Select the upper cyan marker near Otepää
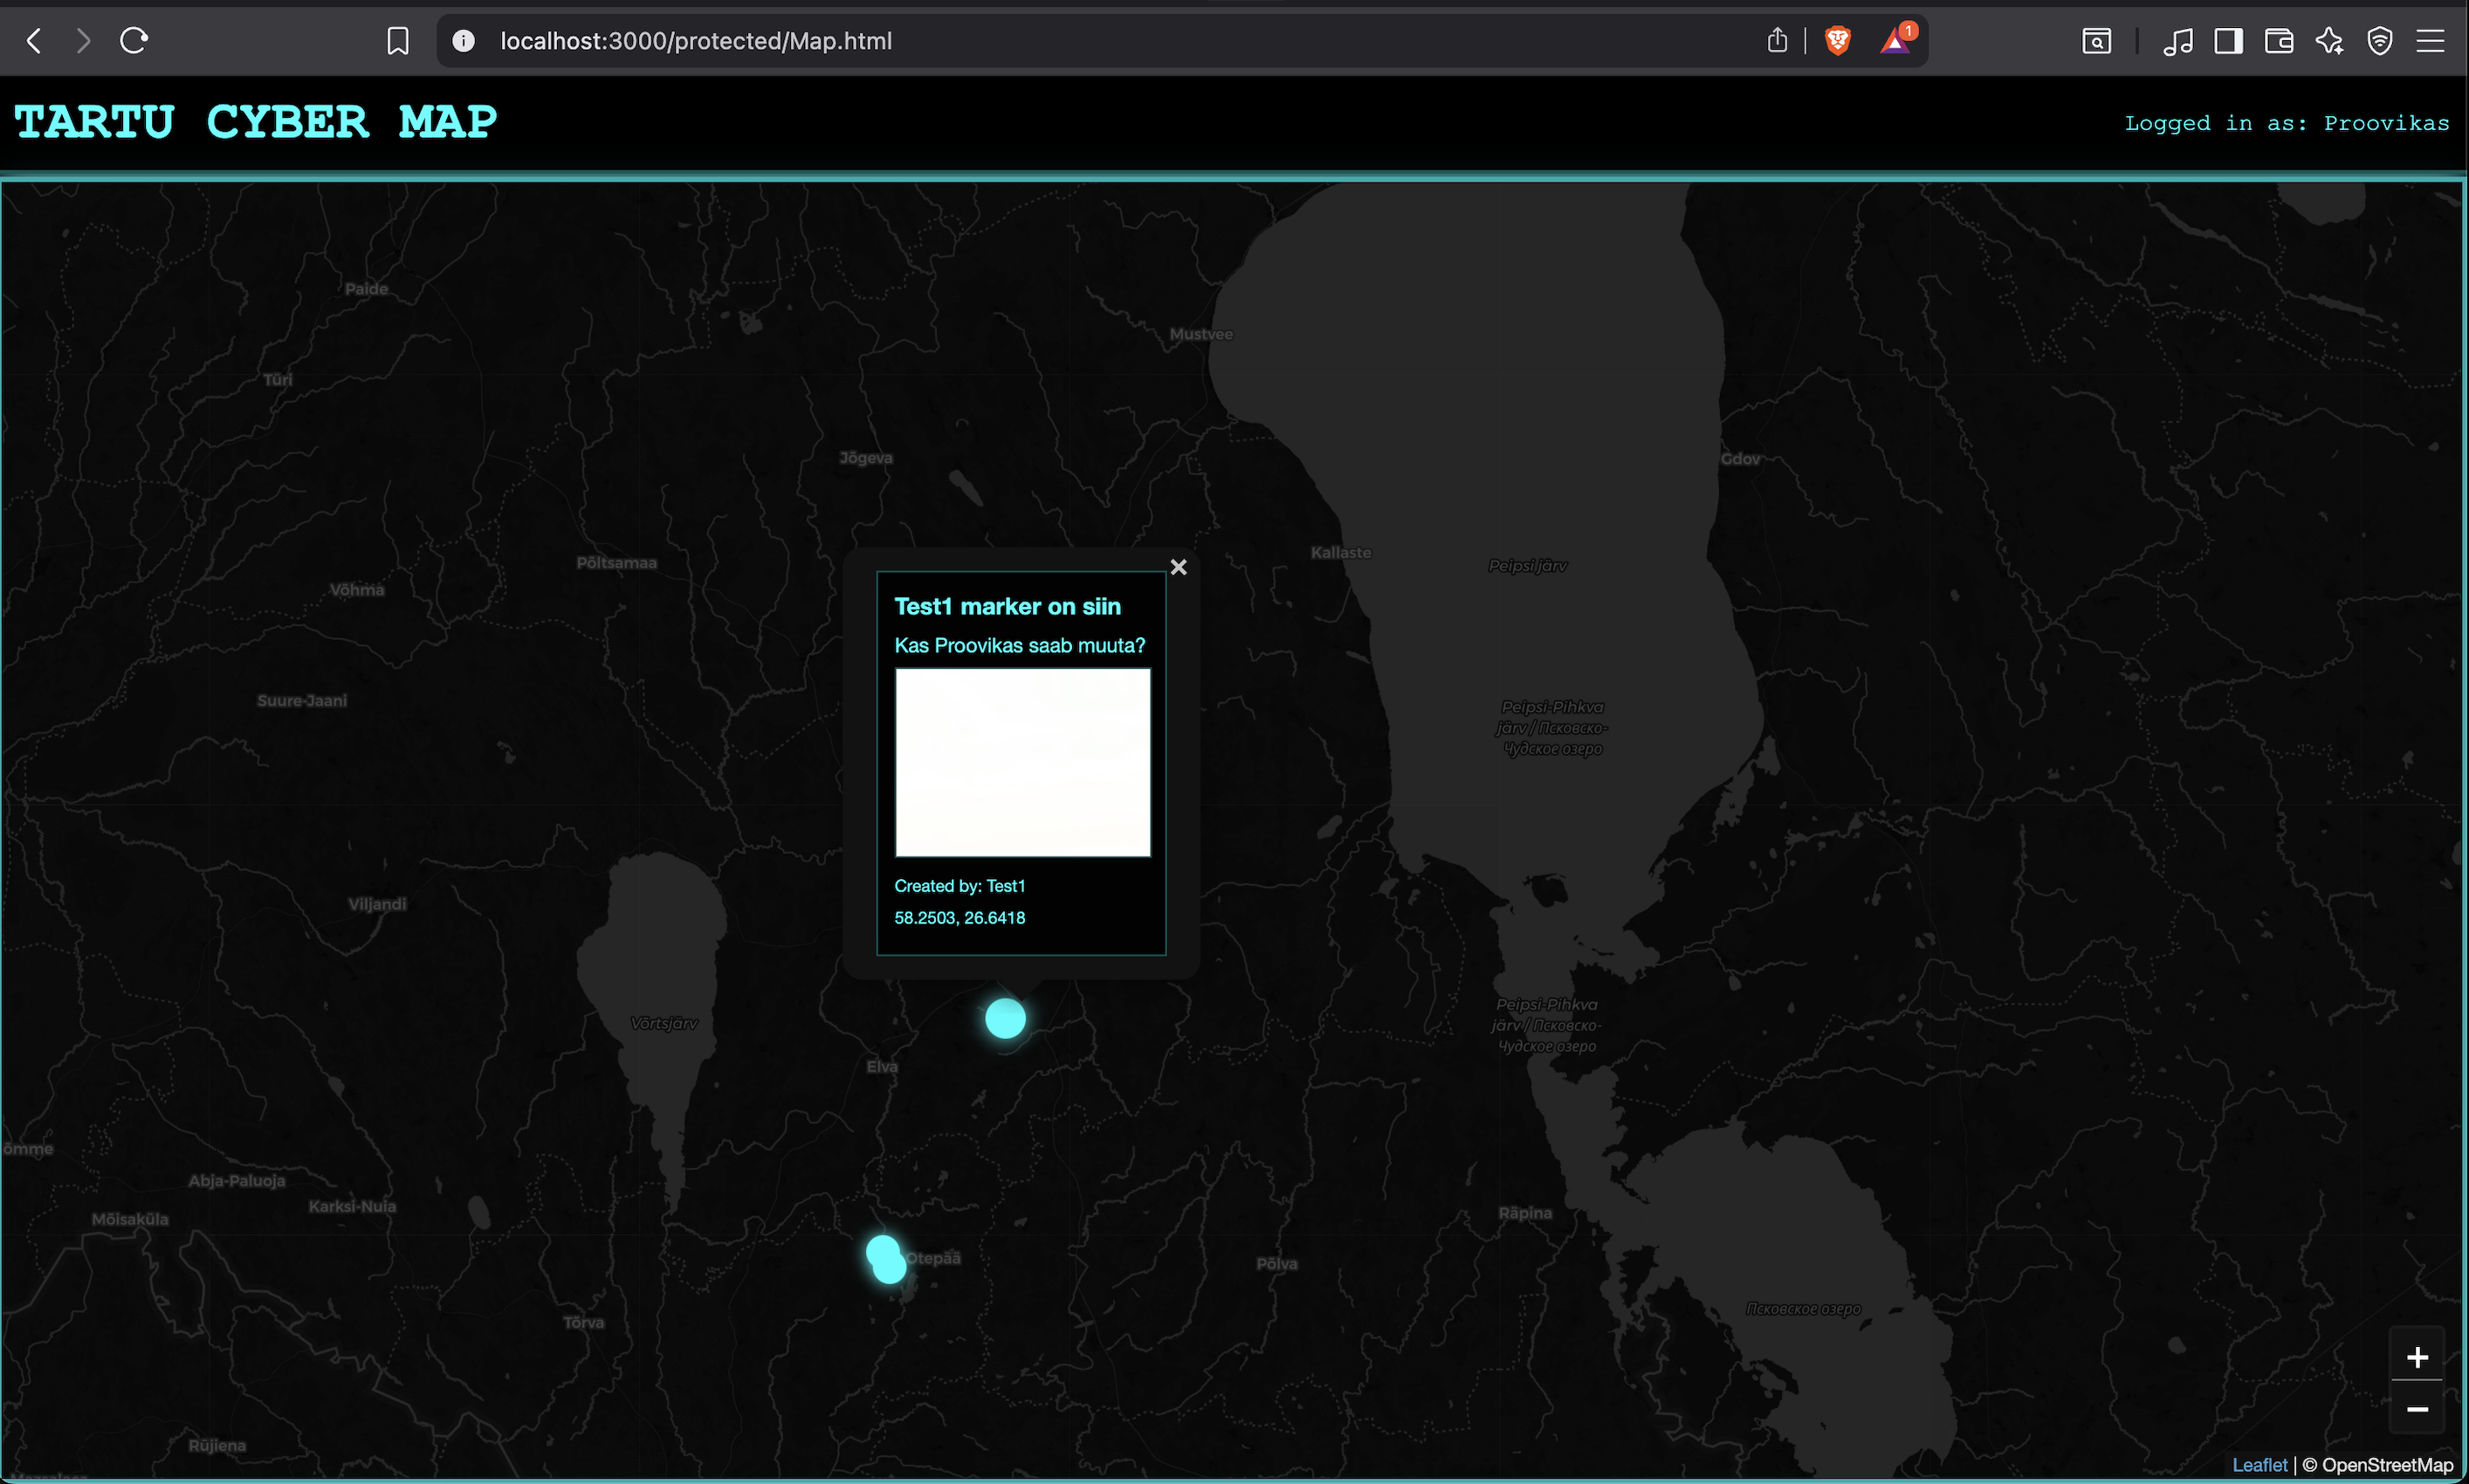 (881, 1250)
